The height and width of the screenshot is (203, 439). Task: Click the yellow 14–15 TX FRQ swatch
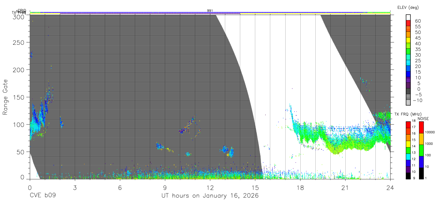point(408,144)
